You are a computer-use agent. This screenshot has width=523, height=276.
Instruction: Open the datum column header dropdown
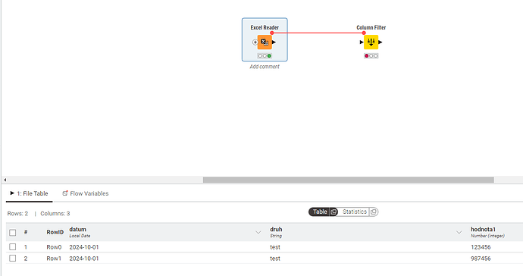(258, 232)
